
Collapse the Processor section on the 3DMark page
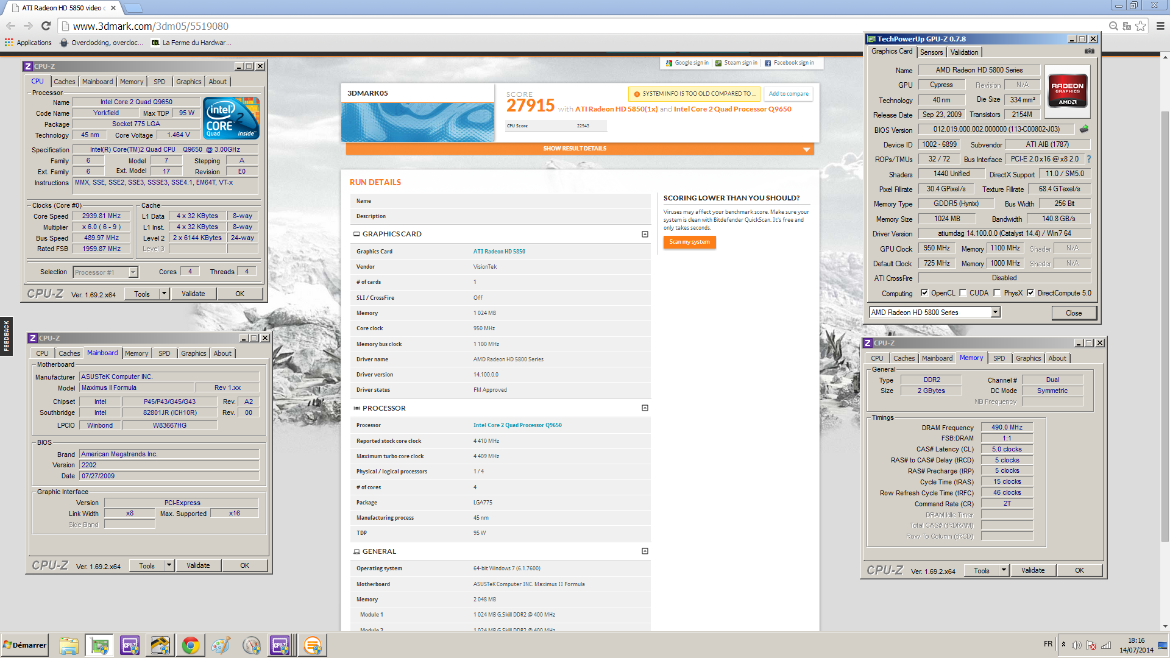(x=645, y=408)
